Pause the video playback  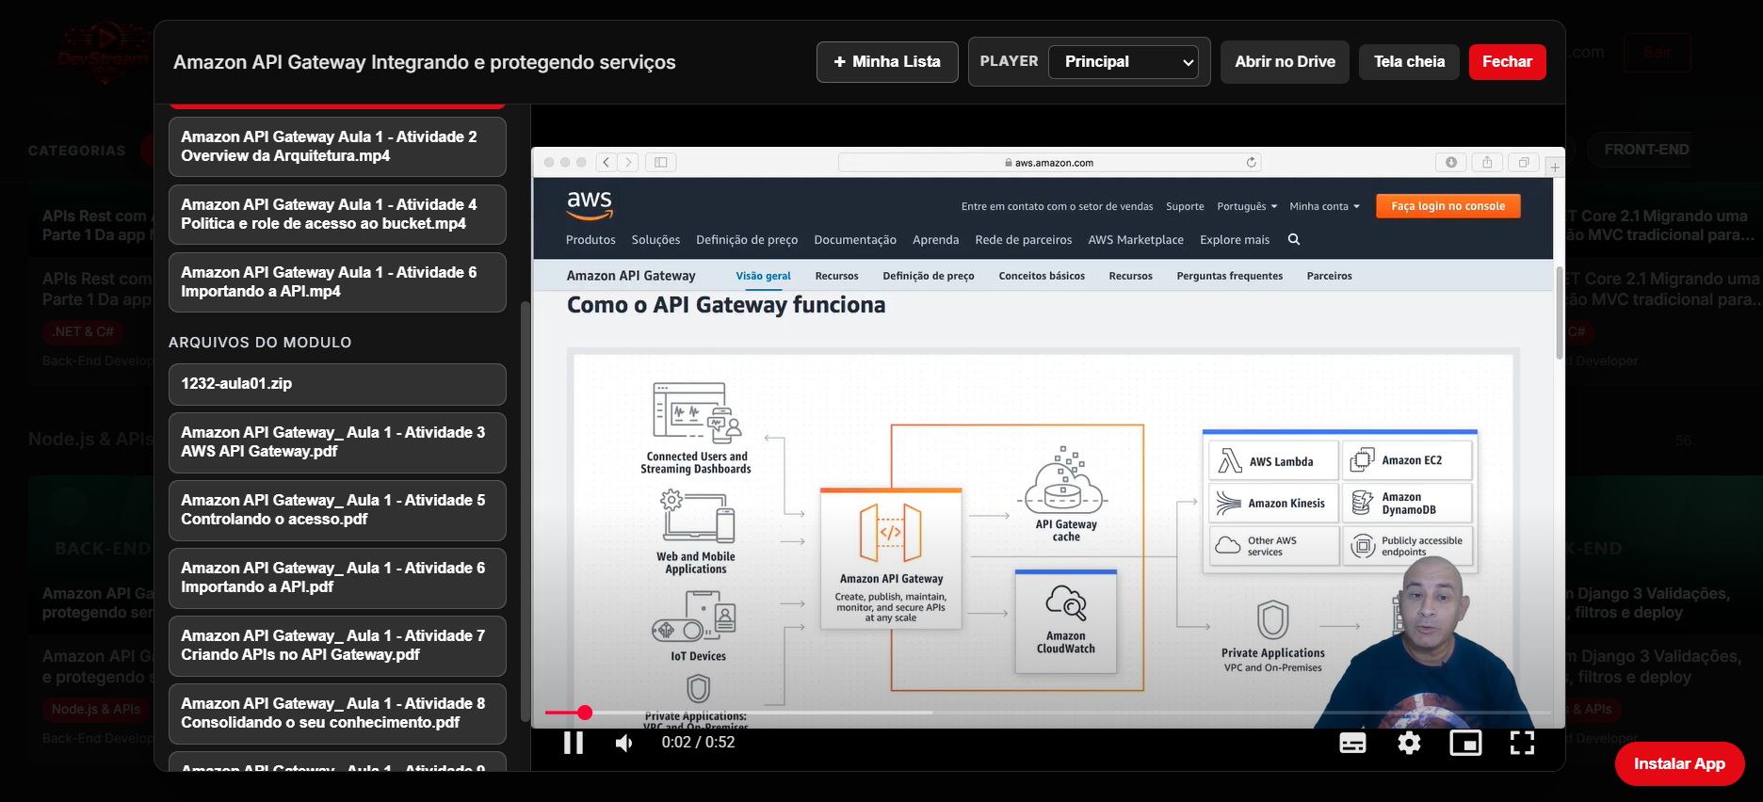coord(573,743)
